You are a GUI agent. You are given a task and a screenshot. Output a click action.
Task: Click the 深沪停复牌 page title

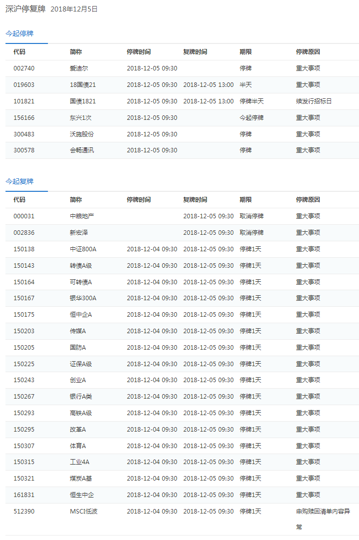[25, 9]
